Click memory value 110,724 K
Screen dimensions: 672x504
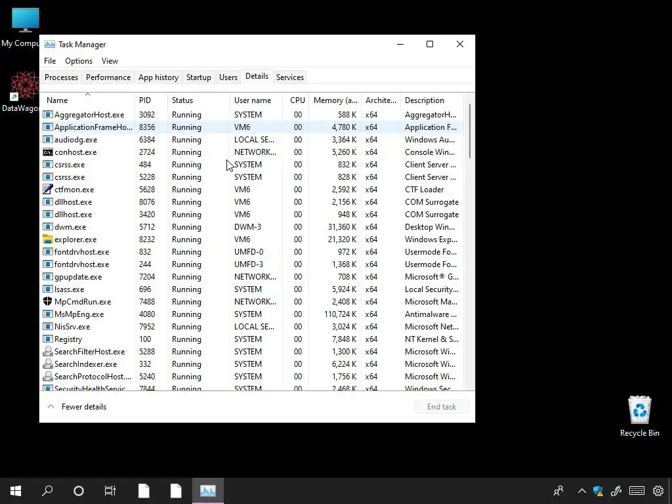pyautogui.click(x=341, y=314)
